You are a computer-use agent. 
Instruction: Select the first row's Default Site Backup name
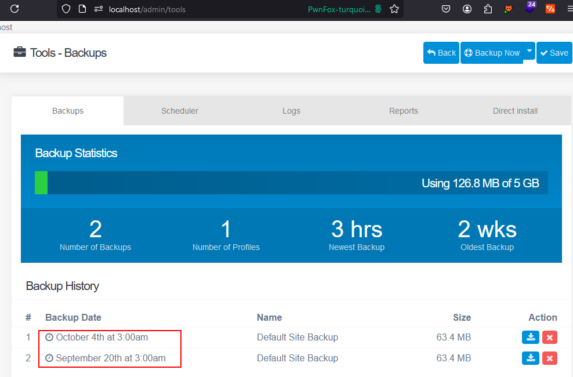click(298, 337)
